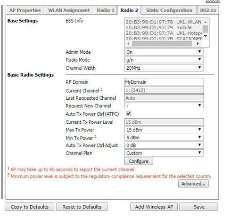Click the BSS Info horizontal scrollbar thumb
Image resolution: width=231 pixels, height=218 pixels.
click(162, 44)
